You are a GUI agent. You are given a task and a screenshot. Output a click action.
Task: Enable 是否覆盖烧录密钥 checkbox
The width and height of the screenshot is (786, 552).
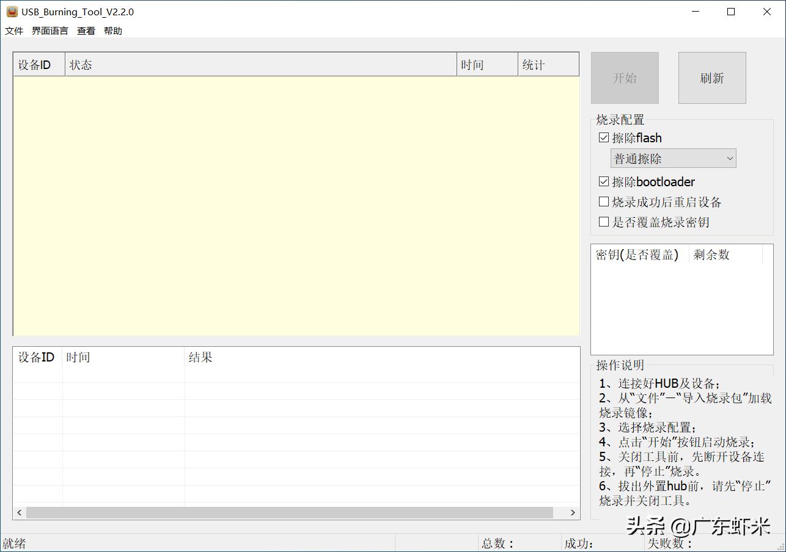[604, 222]
